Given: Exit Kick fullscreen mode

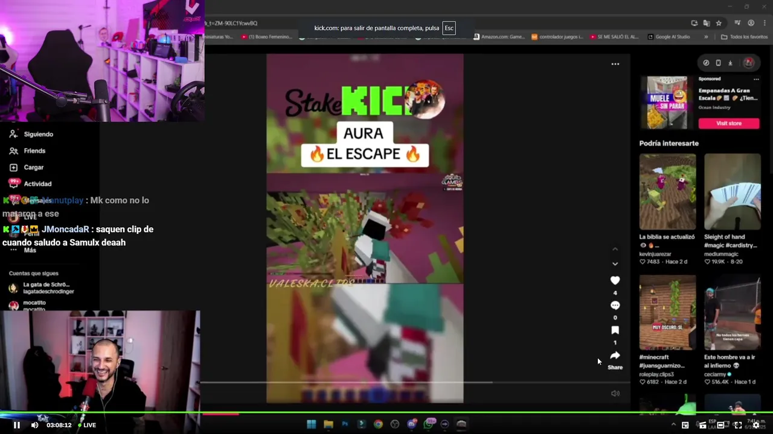Looking at the screenshot, I should point(738,425).
